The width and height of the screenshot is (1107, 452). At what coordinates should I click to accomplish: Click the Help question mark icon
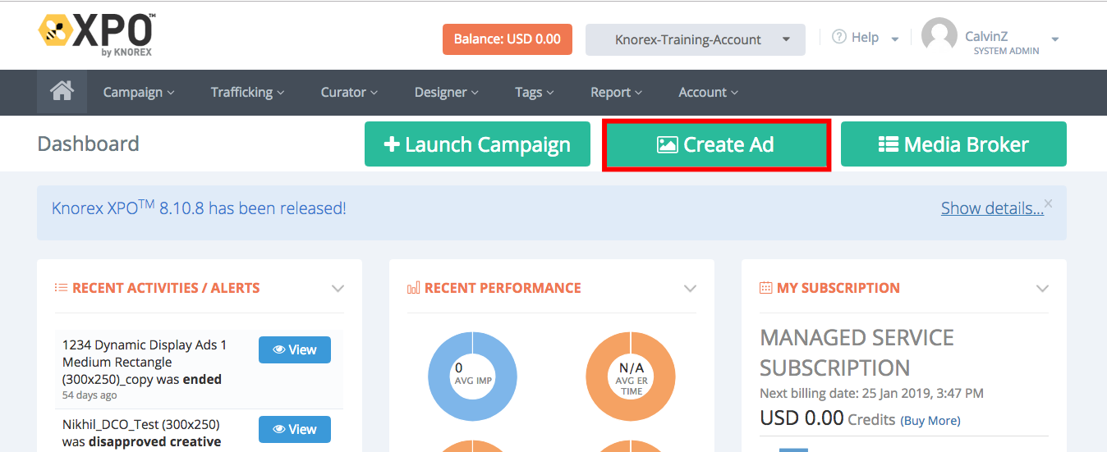coord(838,38)
